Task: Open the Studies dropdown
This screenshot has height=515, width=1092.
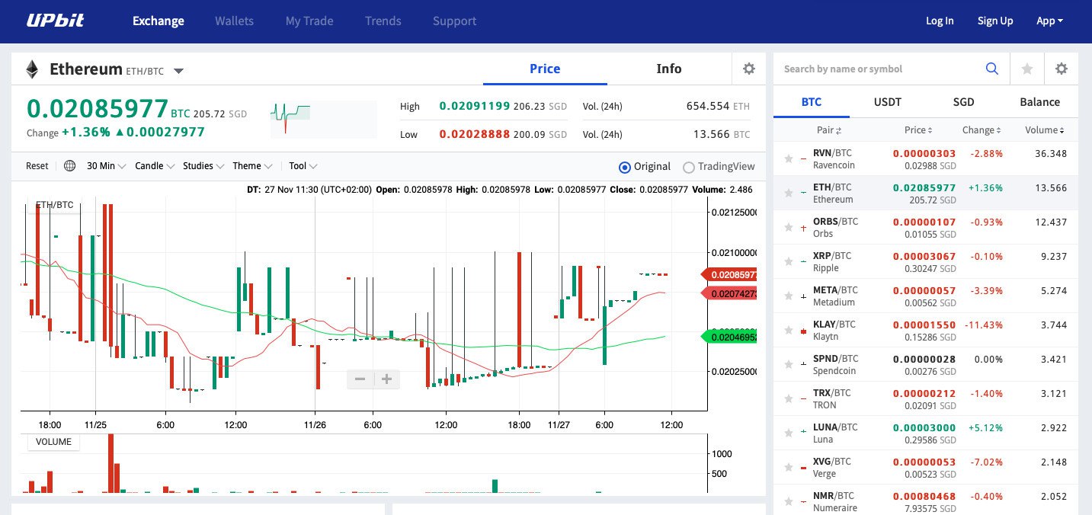Action: coord(203,165)
